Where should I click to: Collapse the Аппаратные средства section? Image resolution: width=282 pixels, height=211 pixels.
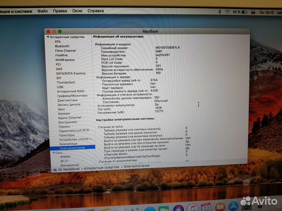tap(48, 37)
